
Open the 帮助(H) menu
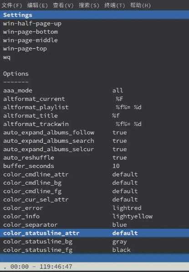click(140, 5)
